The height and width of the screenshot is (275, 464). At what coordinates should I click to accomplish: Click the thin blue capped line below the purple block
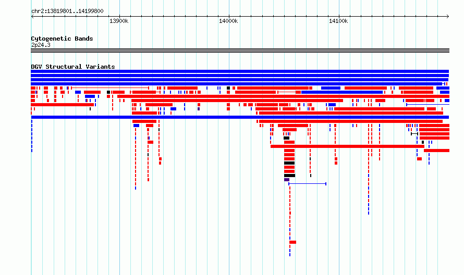(x=307, y=184)
